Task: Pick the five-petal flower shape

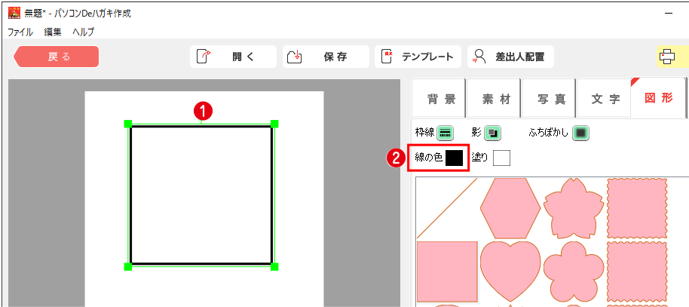Action: point(574,272)
